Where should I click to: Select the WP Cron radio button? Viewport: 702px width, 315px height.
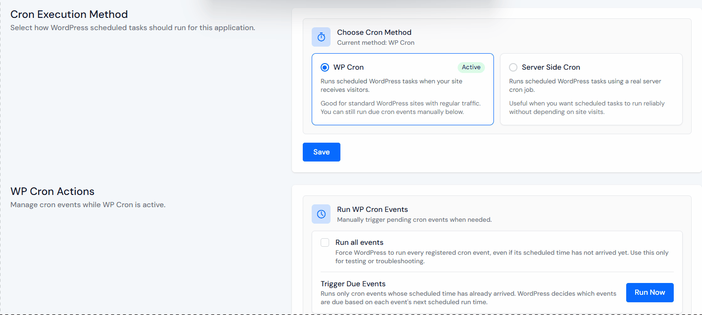325,67
